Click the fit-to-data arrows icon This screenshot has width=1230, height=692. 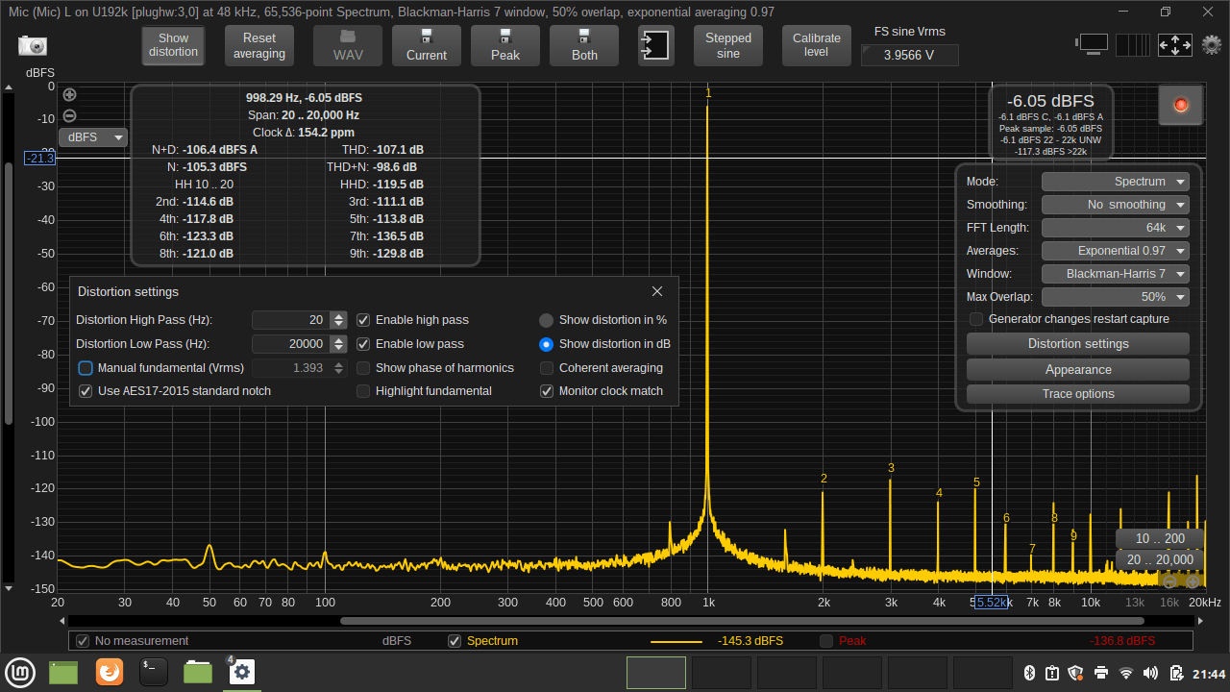point(1174,44)
